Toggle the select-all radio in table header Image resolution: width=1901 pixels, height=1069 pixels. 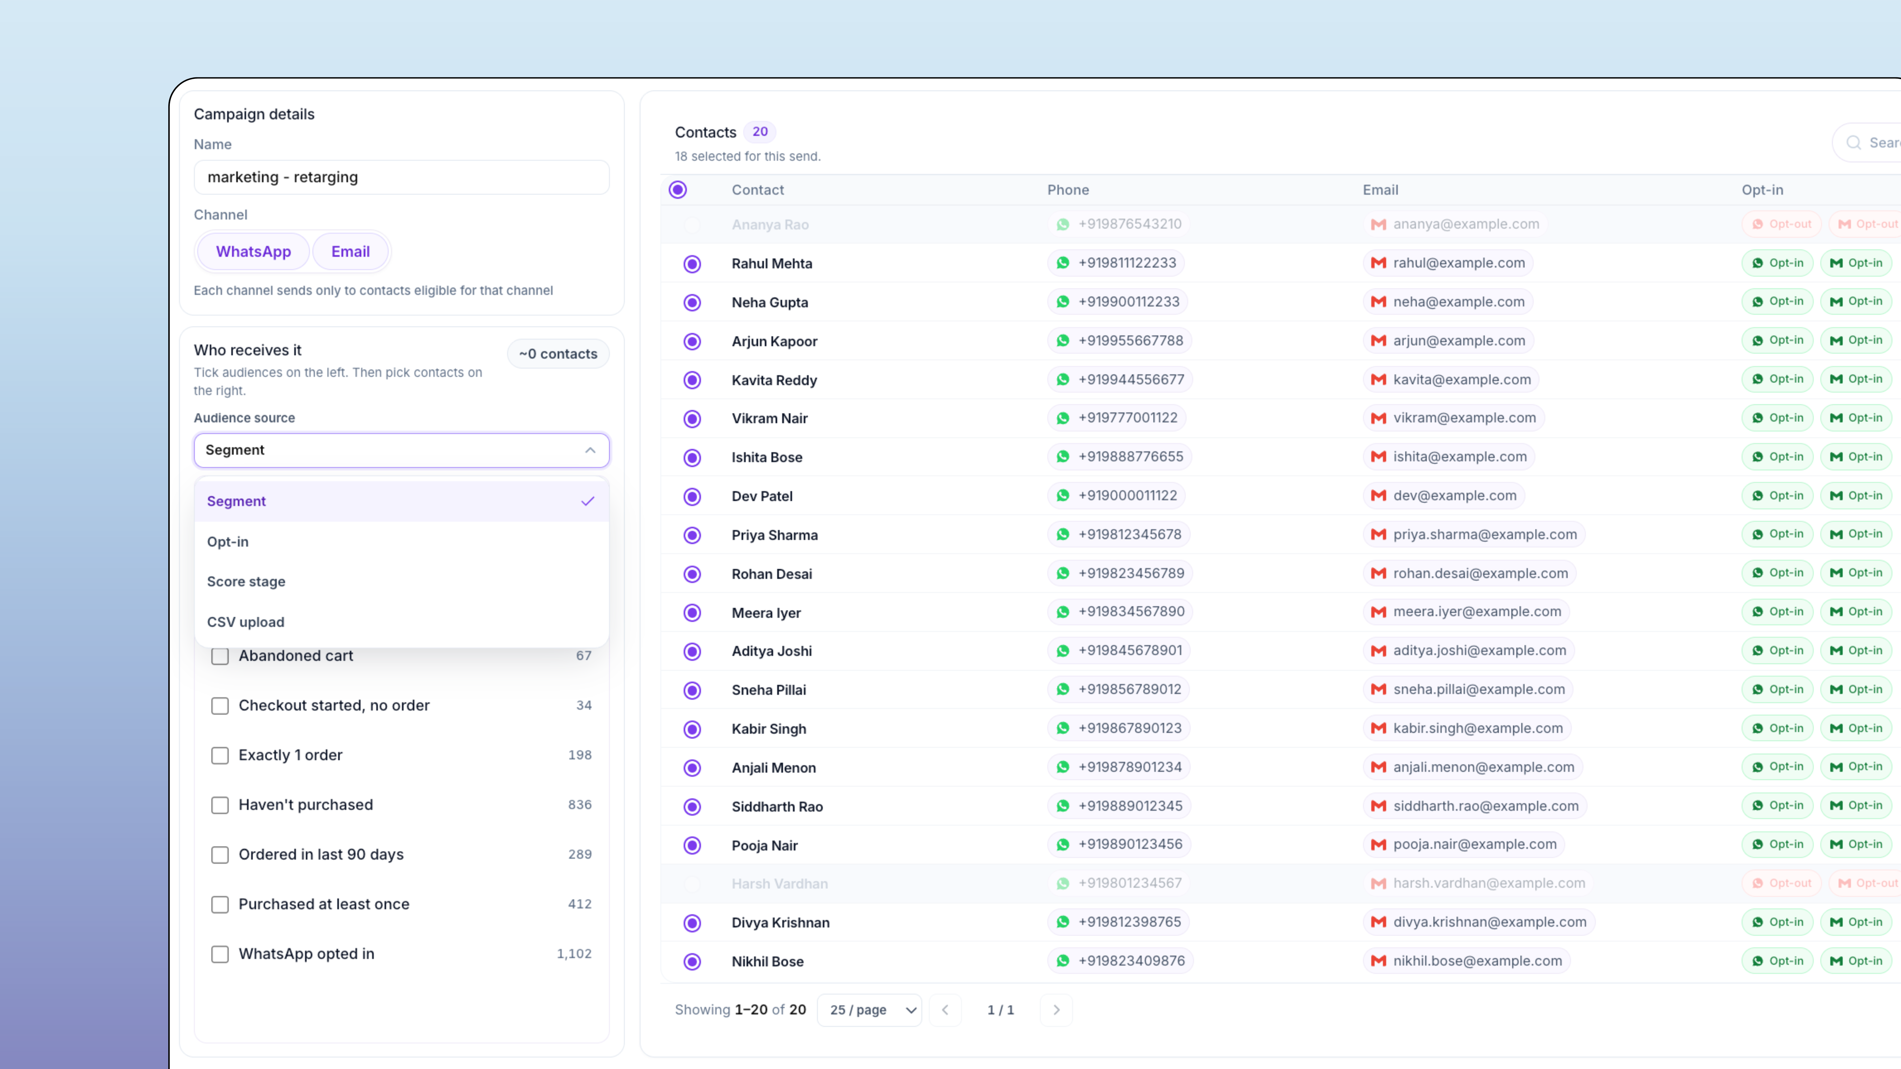tap(677, 190)
